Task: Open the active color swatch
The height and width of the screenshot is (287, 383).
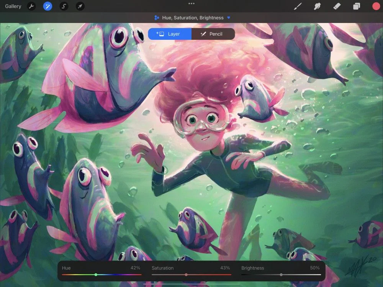Action: pyautogui.click(x=376, y=7)
